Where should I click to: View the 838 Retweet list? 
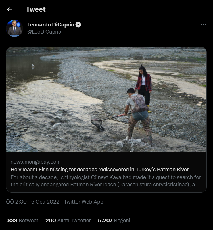23,220
